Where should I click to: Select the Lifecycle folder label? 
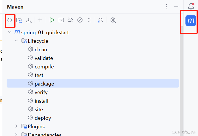coord(38,41)
